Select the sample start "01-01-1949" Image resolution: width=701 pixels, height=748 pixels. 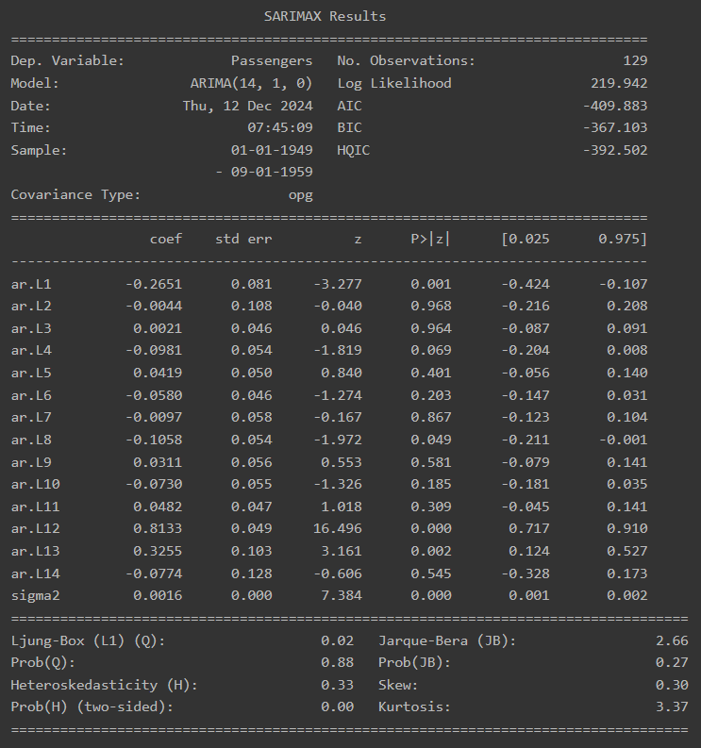point(272,150)
